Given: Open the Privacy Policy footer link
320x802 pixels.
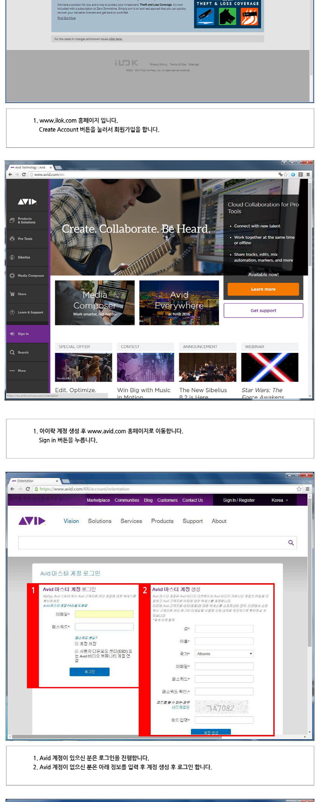Looking at the screenshot, I should coord(159,65).
